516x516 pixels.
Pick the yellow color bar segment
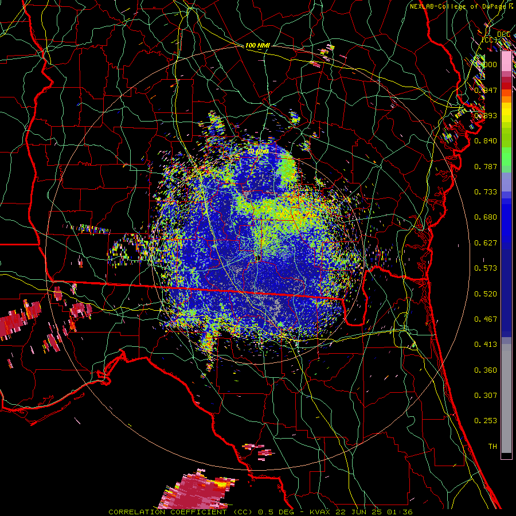pyautogui.click(x=506, y=112)
